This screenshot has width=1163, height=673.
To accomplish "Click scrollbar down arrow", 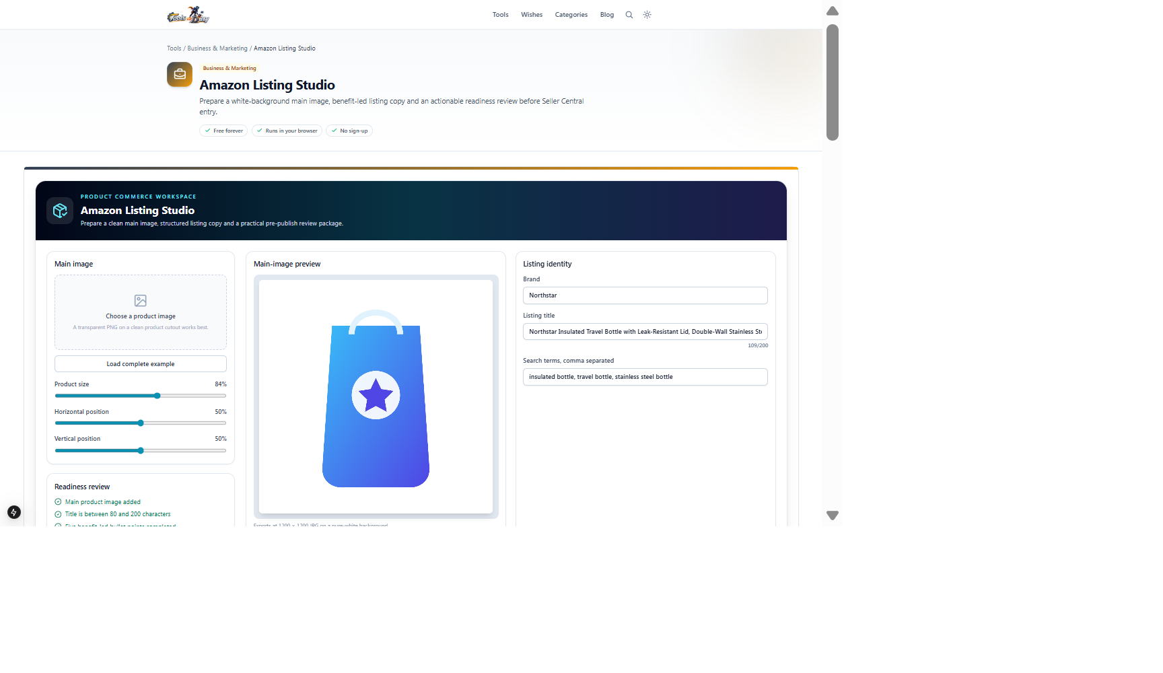I will [x=833, y=516].
